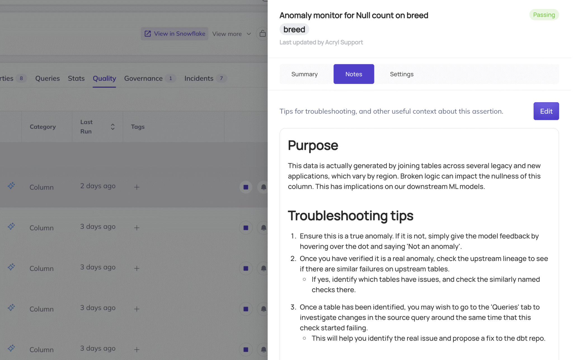Viewport: 573px width, 360px height.
Task: Click the Edit button for assertion notes
Action: [x=546, y=111]
